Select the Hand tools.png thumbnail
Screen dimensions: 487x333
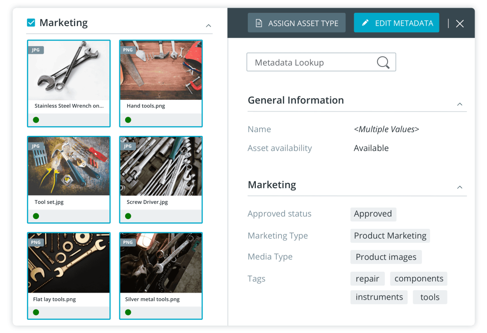[x=161, y=70]
